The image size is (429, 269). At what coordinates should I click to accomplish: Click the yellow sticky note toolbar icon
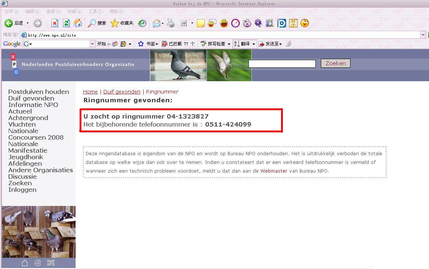(x=200, y=23)
